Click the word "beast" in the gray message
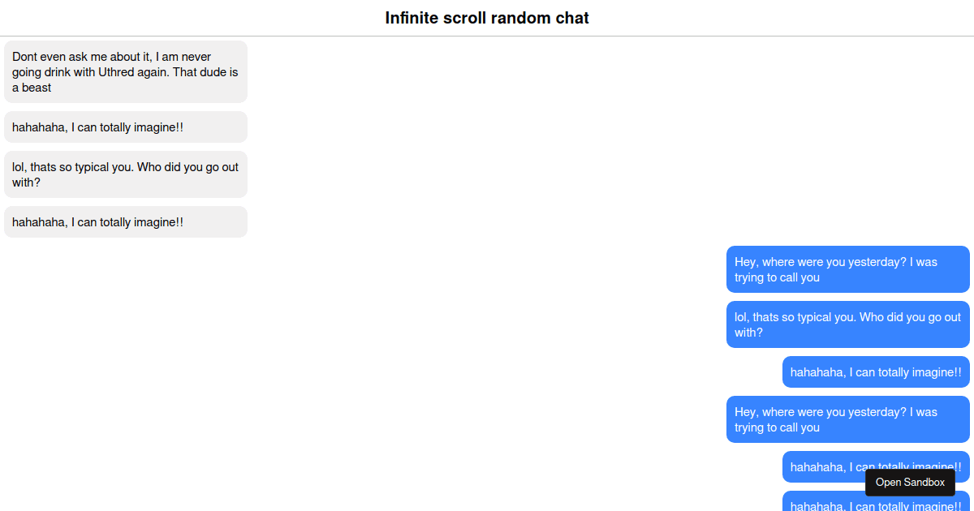 (x=37, y=88)
